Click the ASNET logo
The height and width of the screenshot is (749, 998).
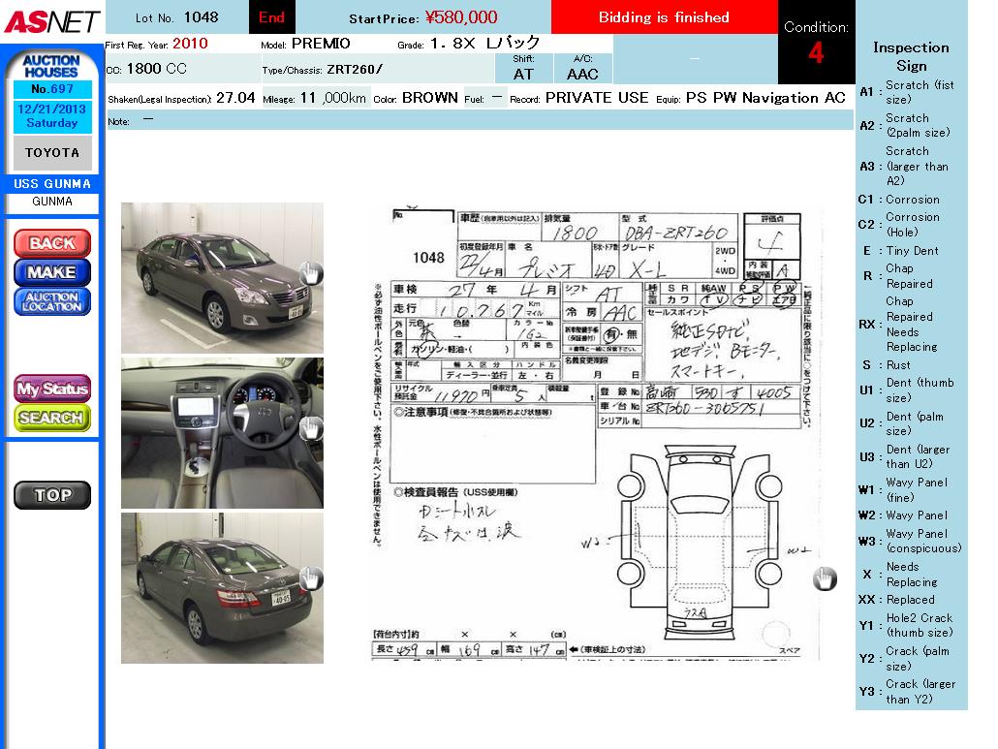point(51,20)
